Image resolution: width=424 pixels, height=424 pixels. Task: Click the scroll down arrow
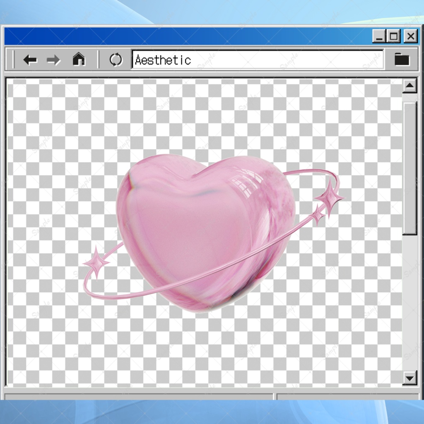[x=410, y=378]
